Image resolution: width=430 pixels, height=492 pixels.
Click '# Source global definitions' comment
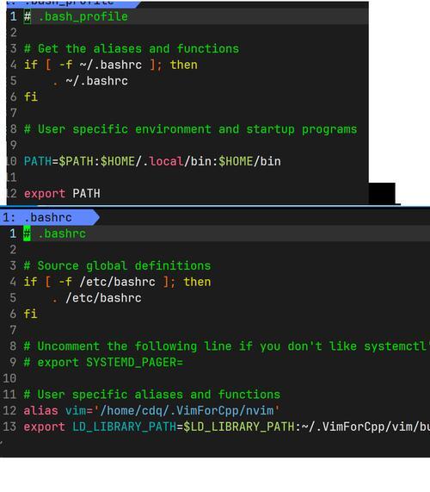pyautogui.click(x=117, y=265)
